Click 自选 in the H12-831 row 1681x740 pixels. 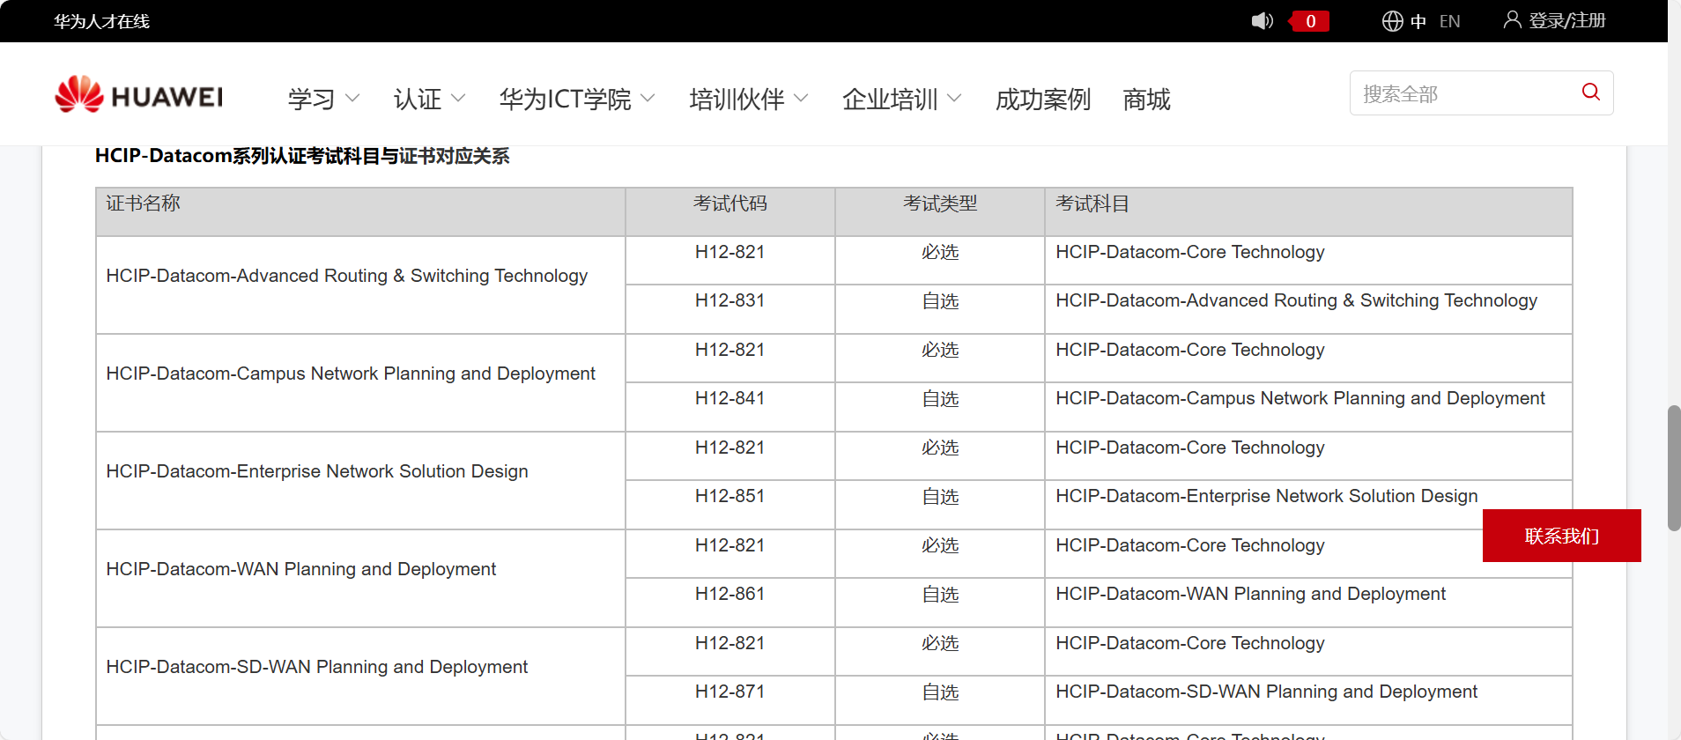[940, 301]
